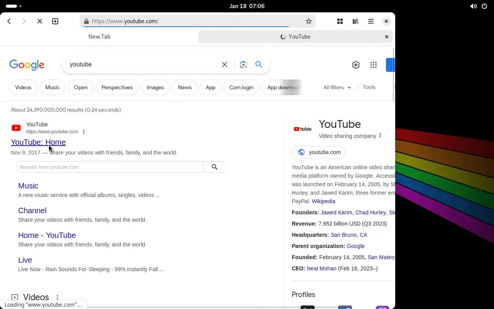This screenshot has height=309, width=494.
Task: Open the bookmarks library icon
Action: (x=355, y=21)
